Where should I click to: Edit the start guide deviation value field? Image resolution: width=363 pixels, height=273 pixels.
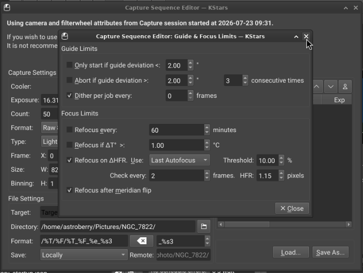click(176, 66)
